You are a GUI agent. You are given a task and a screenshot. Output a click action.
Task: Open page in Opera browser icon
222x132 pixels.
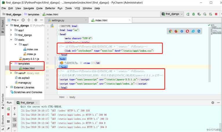click(x=188, y=31)
